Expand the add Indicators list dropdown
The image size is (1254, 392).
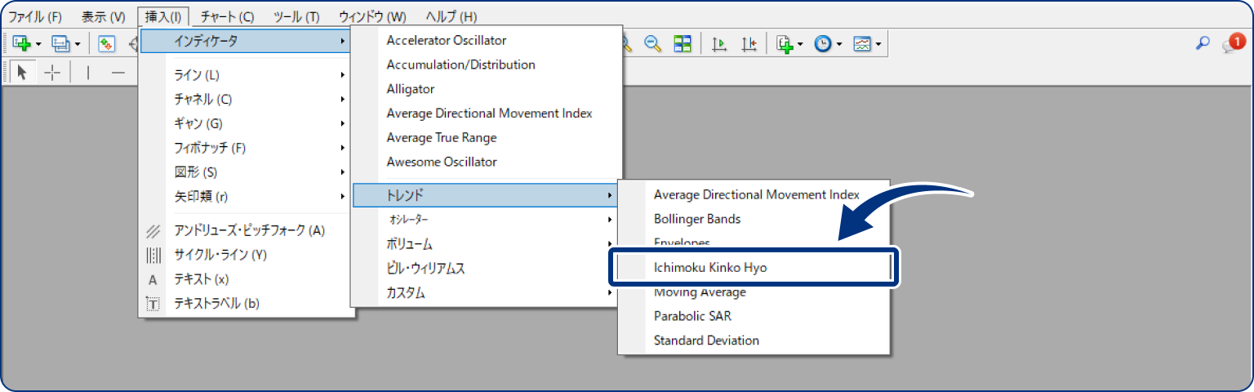pos(801,44)
